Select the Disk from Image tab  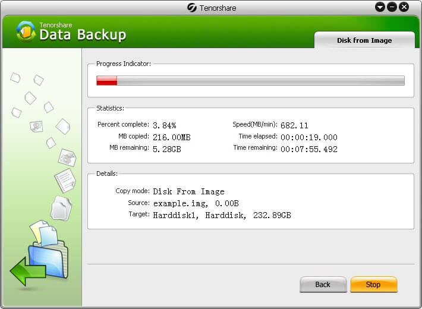364,40
